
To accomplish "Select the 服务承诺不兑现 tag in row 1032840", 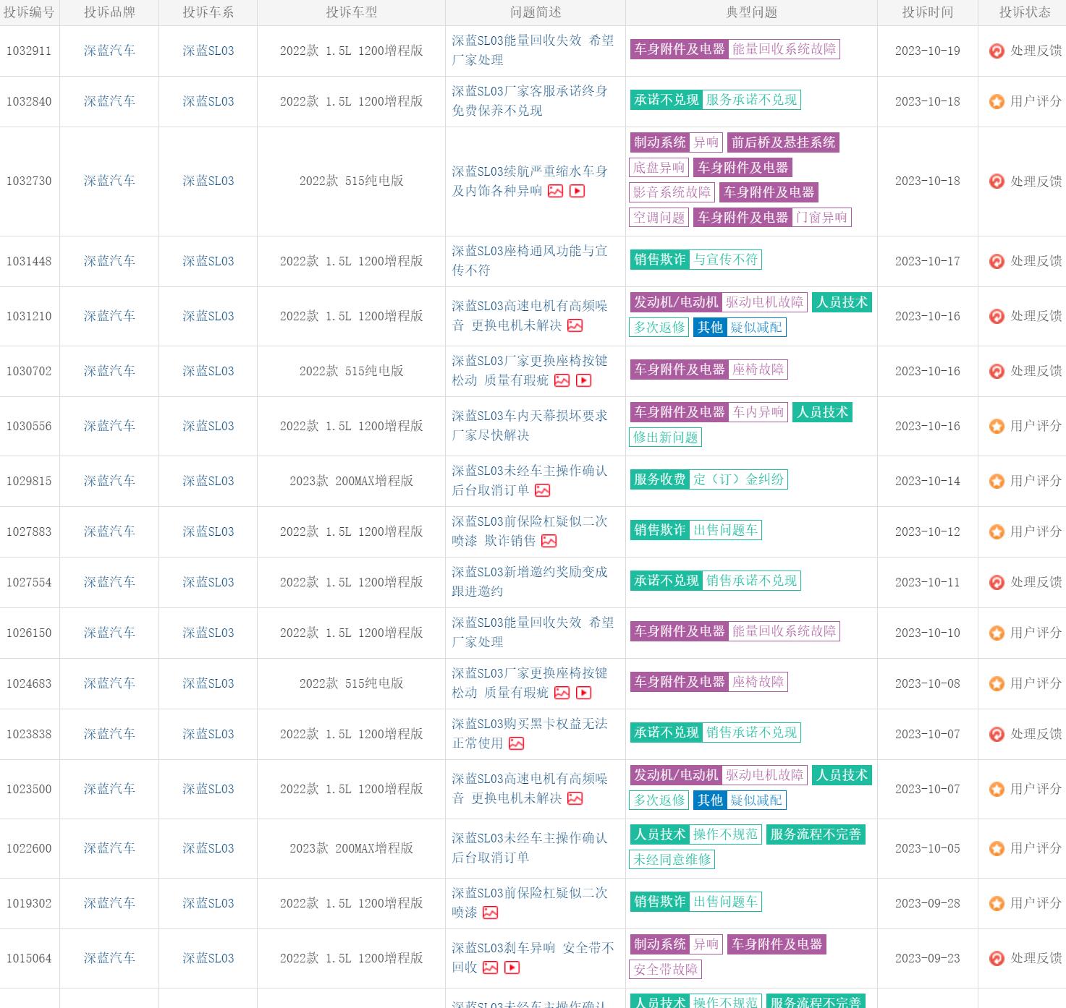I will (752, 100).
